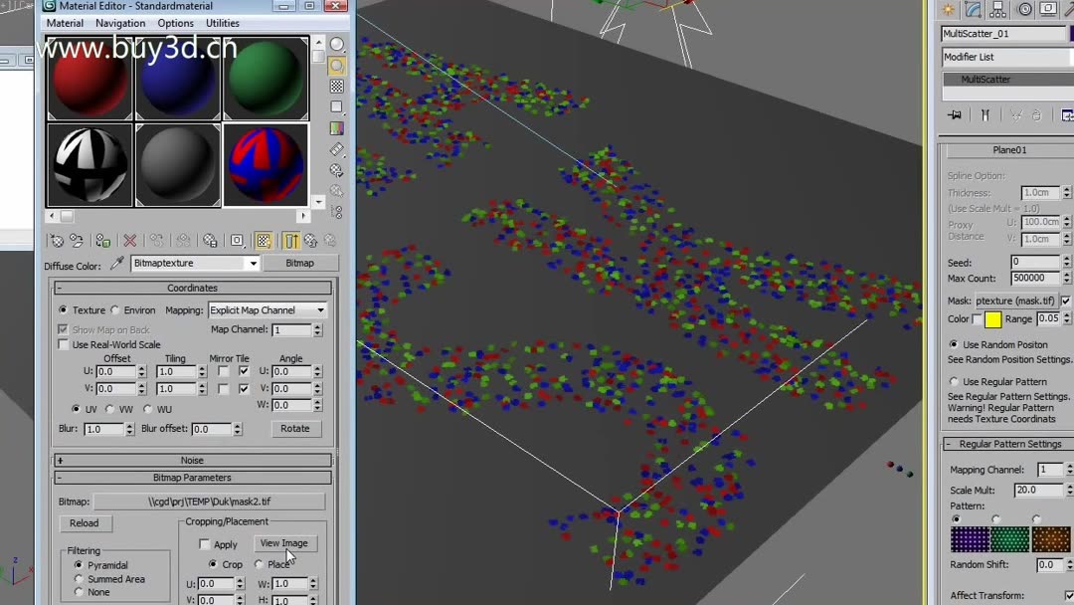Expand the Noise rollout

(192, 460)
